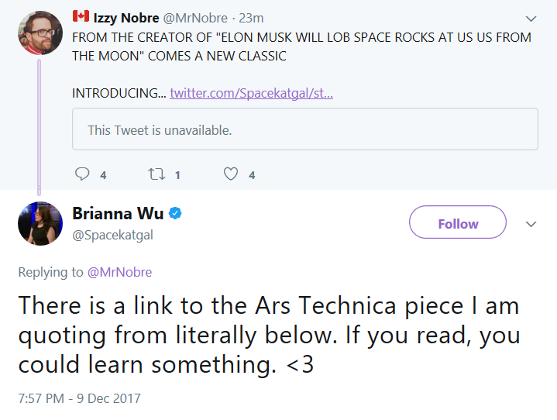Click the 7:57 PM - 9 Dec 2017 timestamp

pos(80,398)
